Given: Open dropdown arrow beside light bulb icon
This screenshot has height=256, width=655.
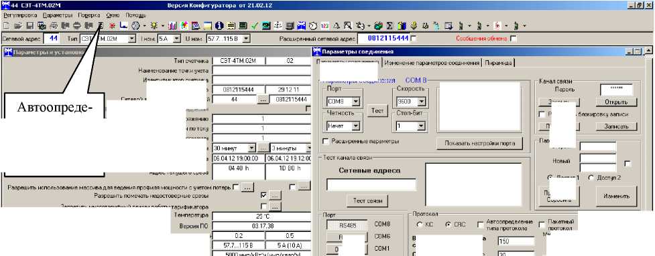Looking at the screenshot, I should click(162, 26).
